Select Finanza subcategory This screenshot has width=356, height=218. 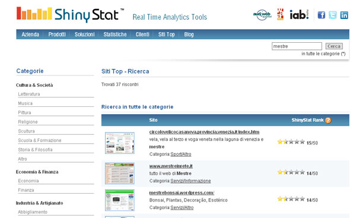pyautogui.click(x=26, y=190)
